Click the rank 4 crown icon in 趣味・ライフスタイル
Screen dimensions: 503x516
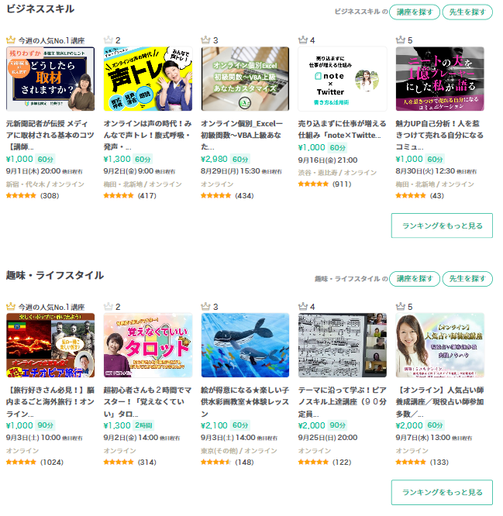click(x=303, y=307)
